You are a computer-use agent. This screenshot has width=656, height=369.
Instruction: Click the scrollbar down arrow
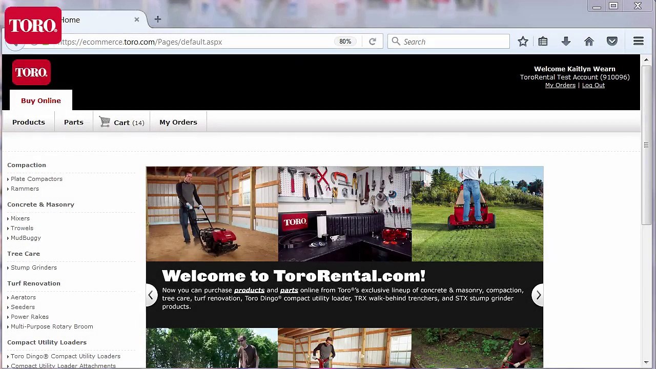click(646, 362)
